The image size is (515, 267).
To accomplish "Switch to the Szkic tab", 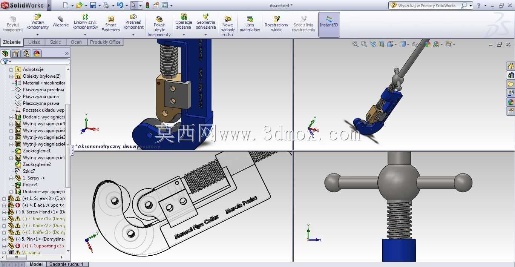I will point(55,42).
